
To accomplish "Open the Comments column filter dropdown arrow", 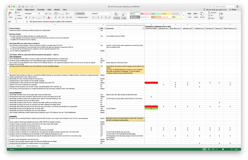I will click(x=144, y=28).
